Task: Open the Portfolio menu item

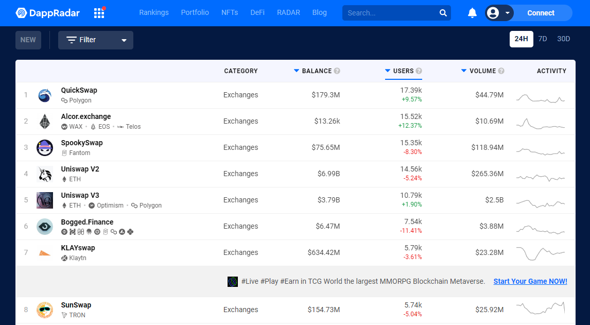Action: pos(195,12)
